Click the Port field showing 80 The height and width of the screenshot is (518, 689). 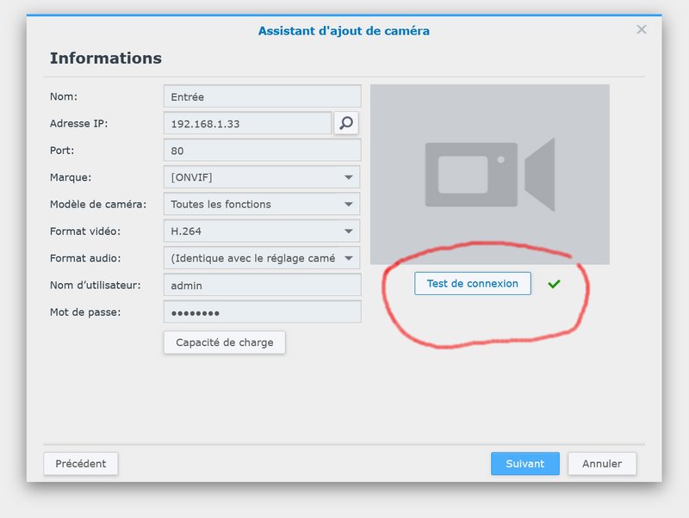[x=263, y=151]
